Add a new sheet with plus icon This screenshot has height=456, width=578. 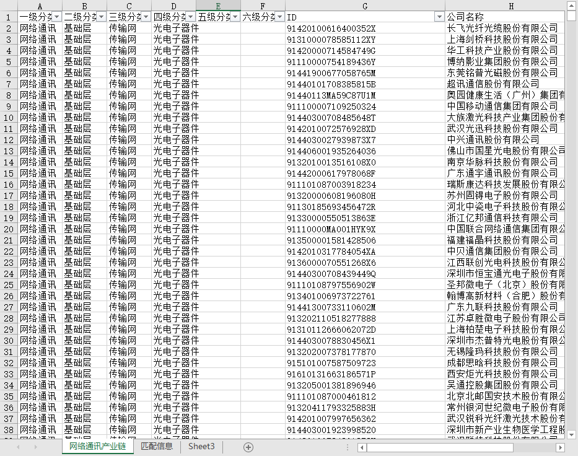click(248, 447)
